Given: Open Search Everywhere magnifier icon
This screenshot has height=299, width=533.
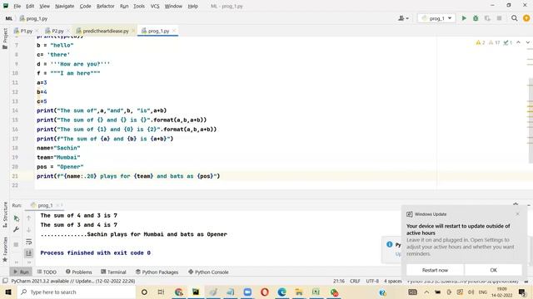Looking at the screenshot, I should tap(515, 18).
